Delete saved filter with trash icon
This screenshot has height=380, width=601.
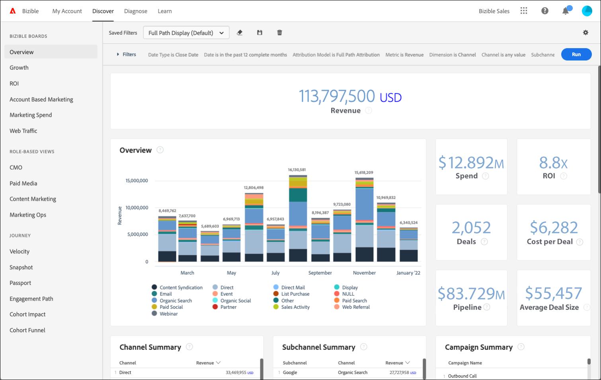[x=279, y=33]
